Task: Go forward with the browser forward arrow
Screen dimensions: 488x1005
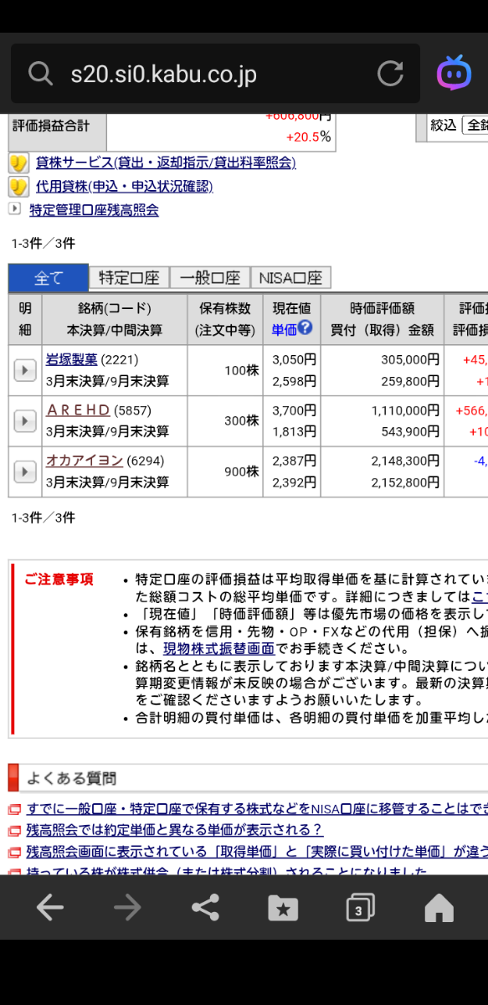Action: pos(127,907)
